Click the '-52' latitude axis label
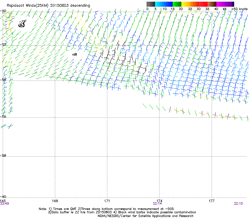249x218 pixels. [x=3, y=45]
